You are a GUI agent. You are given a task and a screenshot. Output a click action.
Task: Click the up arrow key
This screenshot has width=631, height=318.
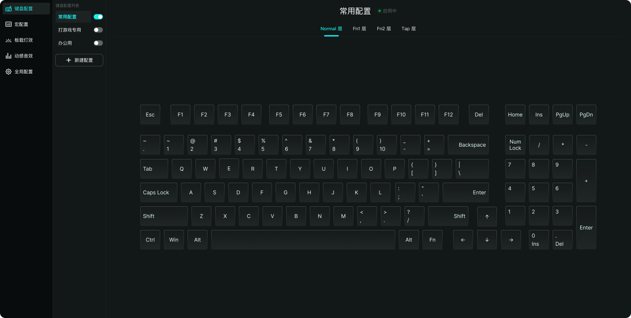tap(487, 216)
